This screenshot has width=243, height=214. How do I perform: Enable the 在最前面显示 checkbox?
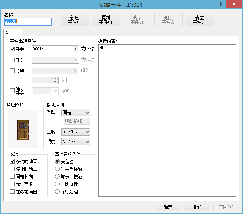(13, 191)
